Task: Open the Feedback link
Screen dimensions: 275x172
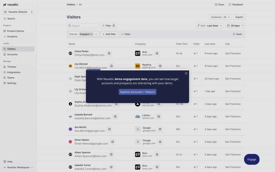Action: [x=236, y=5]
